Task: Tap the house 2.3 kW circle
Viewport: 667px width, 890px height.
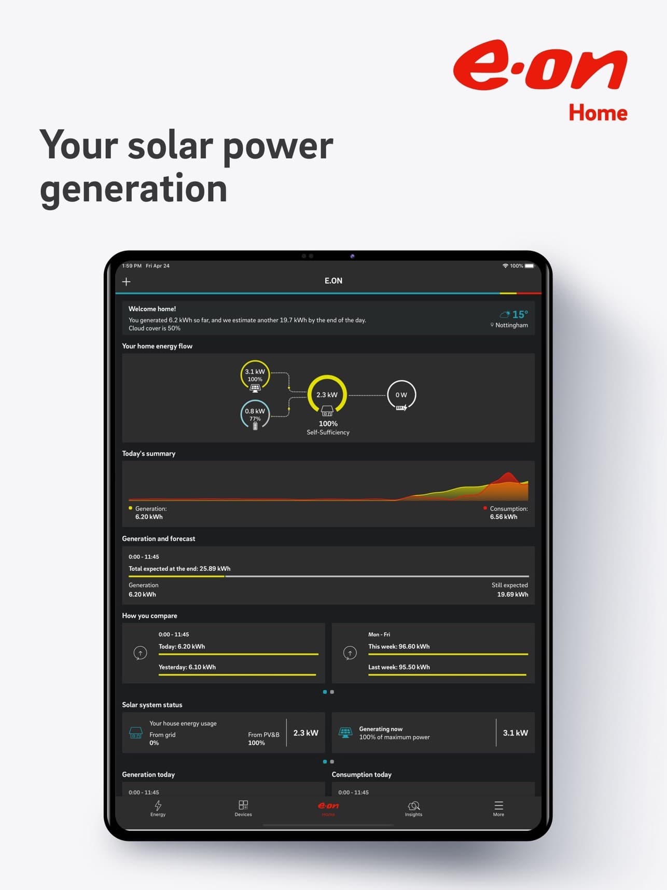Action: pyautogui.click(x=327, y=395)
